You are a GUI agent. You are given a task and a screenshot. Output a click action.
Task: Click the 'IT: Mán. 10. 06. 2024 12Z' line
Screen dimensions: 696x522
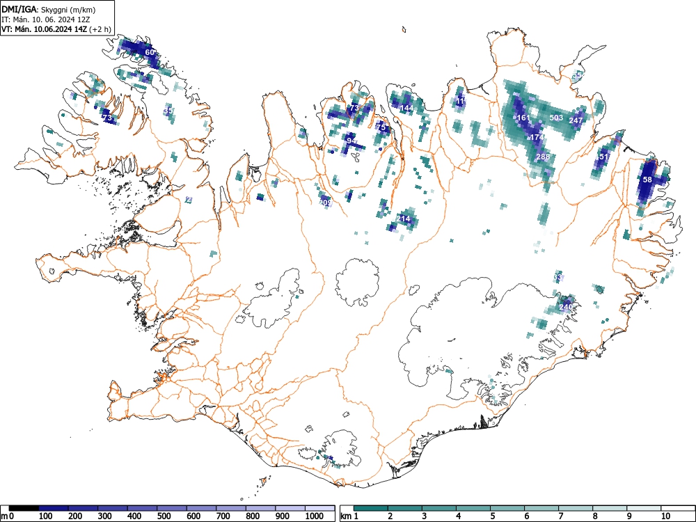pyautogui.click(x=46, y=19)
